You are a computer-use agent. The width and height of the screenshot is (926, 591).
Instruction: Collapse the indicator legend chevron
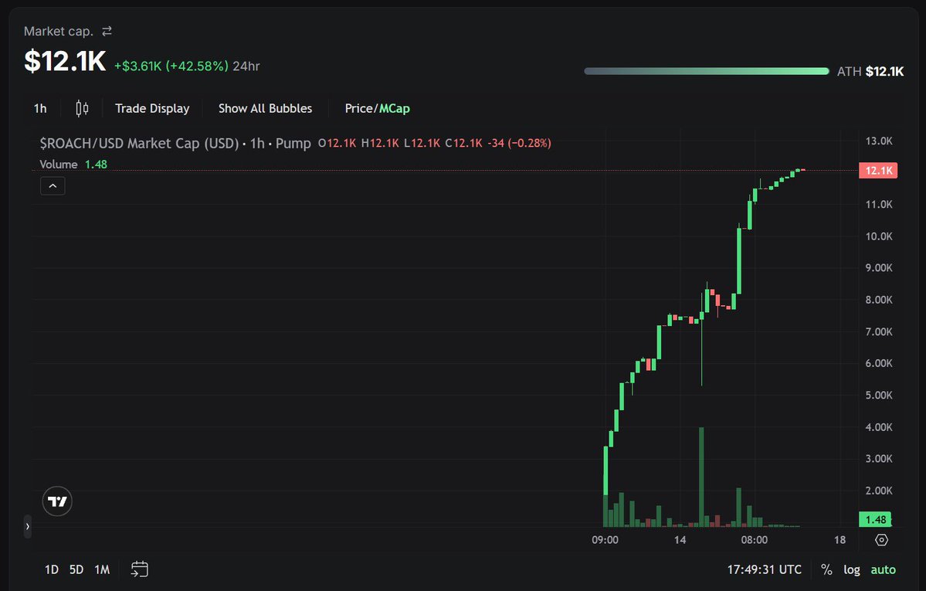53,186
